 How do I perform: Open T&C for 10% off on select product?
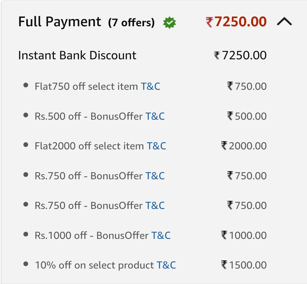[166, 265]
